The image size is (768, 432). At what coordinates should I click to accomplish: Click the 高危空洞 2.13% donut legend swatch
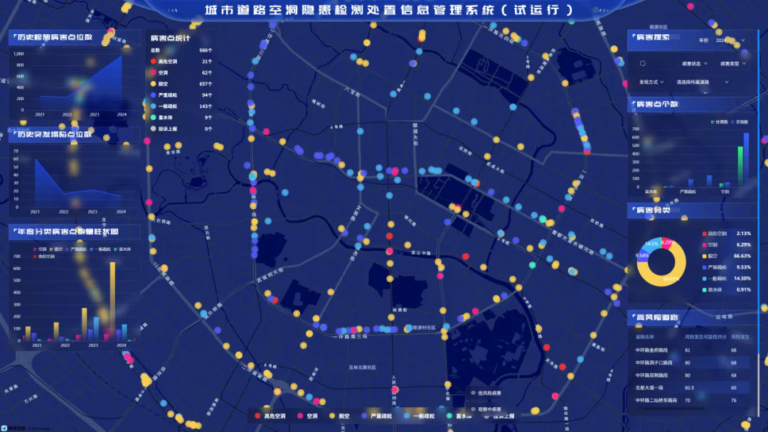tap(704, 234)
